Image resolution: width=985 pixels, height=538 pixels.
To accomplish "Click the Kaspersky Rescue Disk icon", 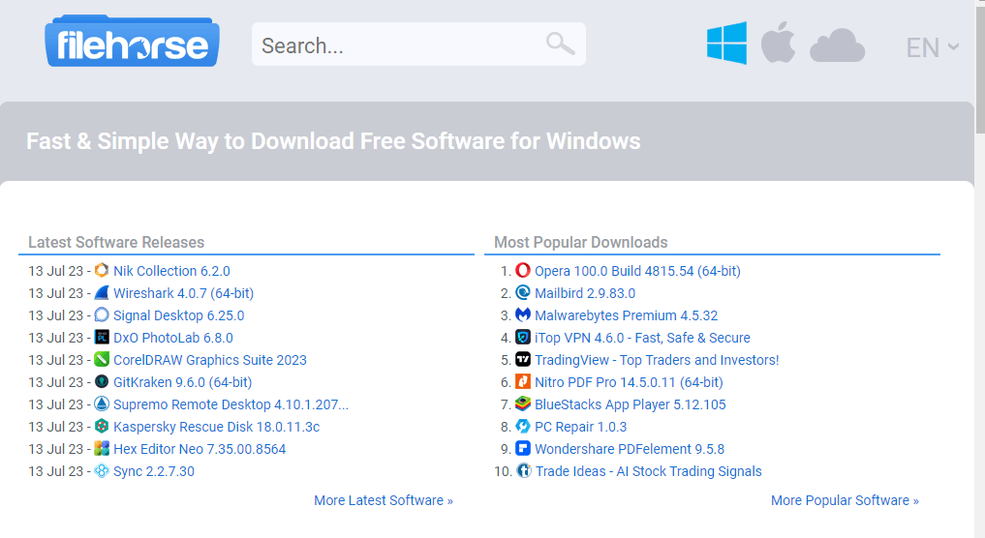I will (x=102, y=427).
